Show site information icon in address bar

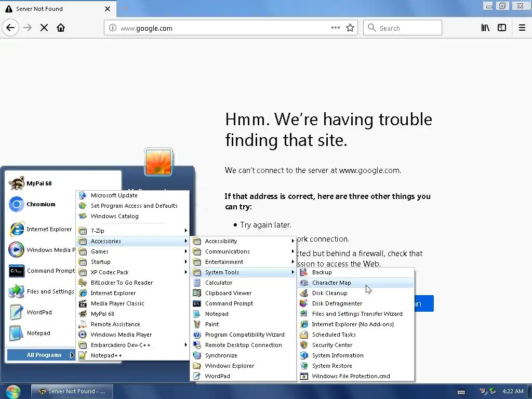pyautogui.click(x=113, y=28)
